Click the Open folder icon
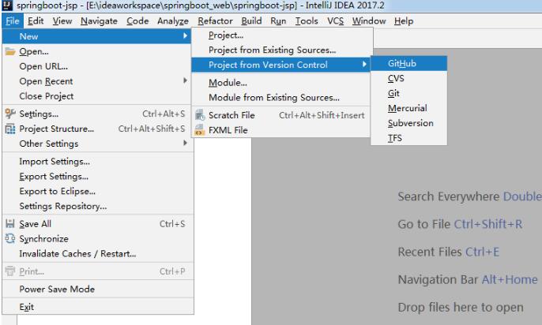 pos(10,52)
